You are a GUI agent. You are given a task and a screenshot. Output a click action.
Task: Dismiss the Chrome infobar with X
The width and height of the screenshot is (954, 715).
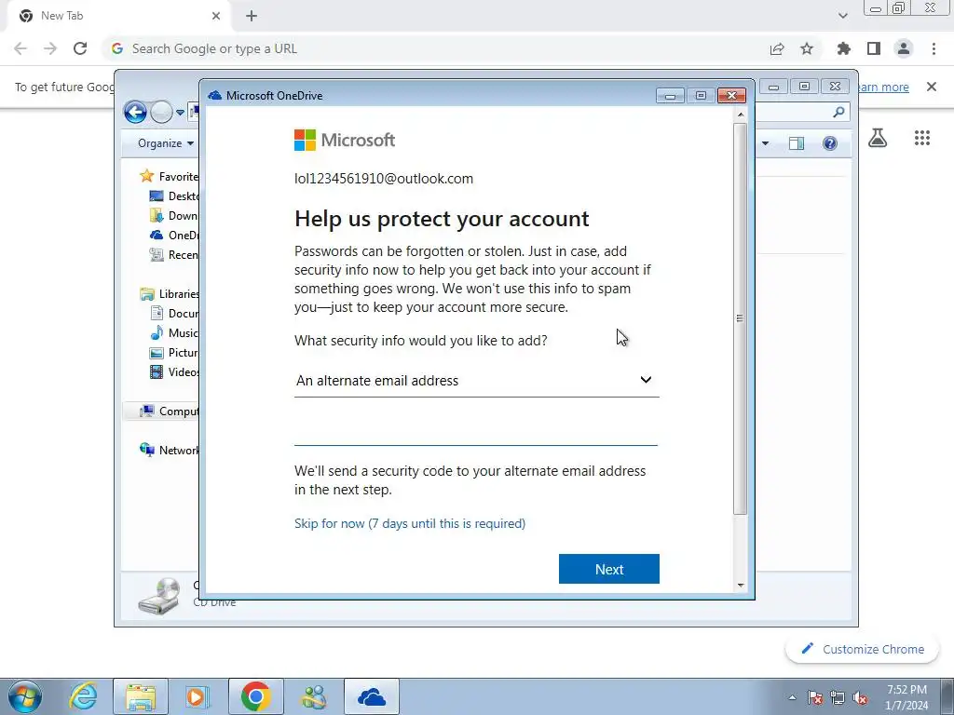click(932, 87)
